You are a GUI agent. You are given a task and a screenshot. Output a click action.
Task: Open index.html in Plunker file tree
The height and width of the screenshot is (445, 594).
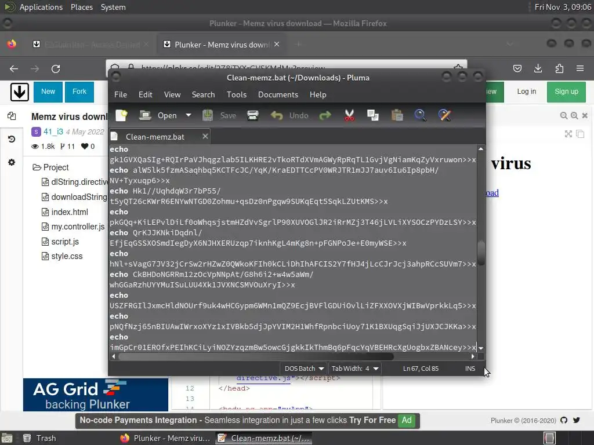(x=65, y=212)
